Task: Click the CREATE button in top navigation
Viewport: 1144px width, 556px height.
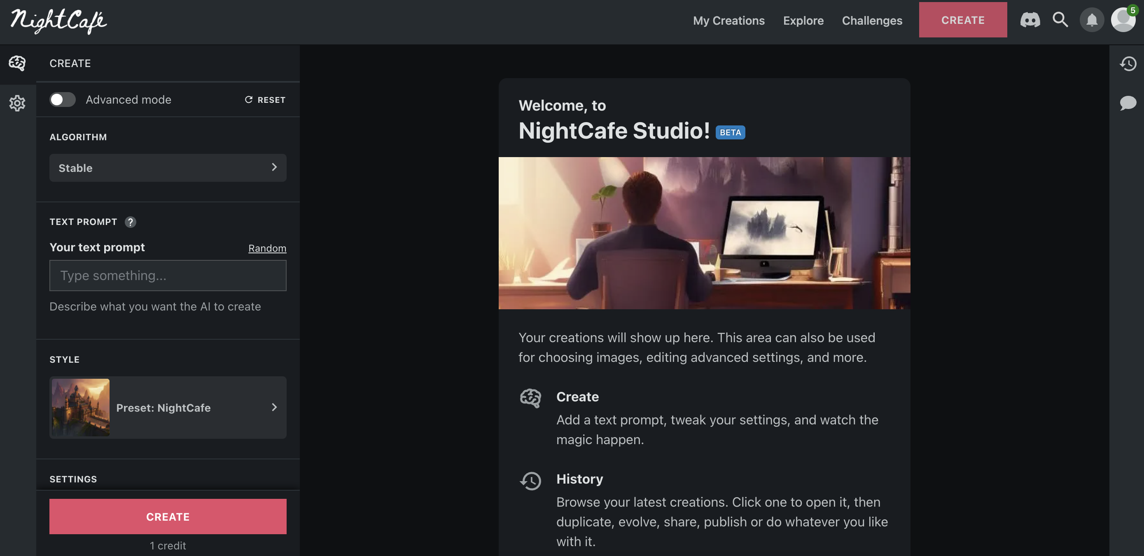Action: pos(962,20)
